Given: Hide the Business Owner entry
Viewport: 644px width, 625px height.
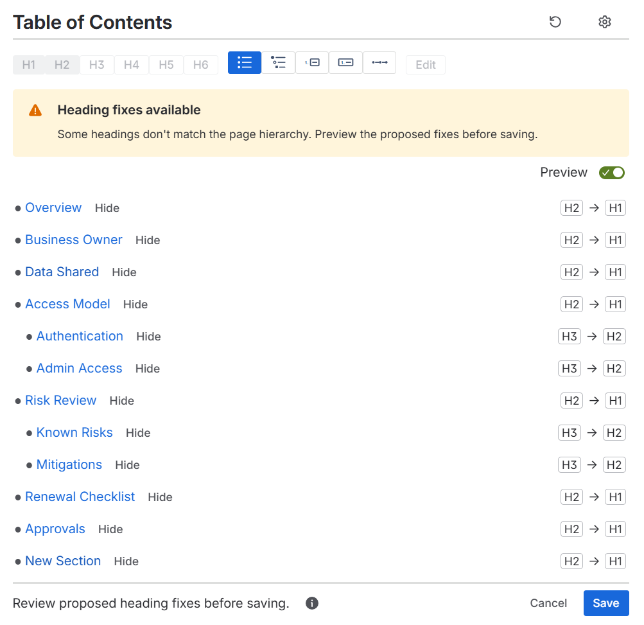Looking at the screenshot, I should coord(148,240).
